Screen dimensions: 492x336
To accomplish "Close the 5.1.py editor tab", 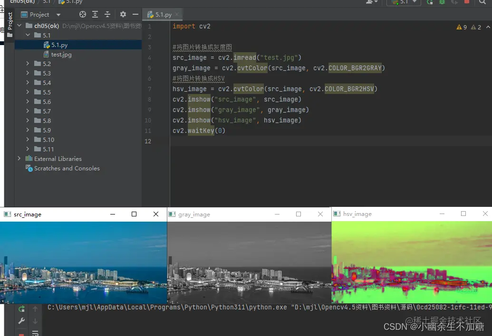I will pyautogui.click(x=177, y=14).
